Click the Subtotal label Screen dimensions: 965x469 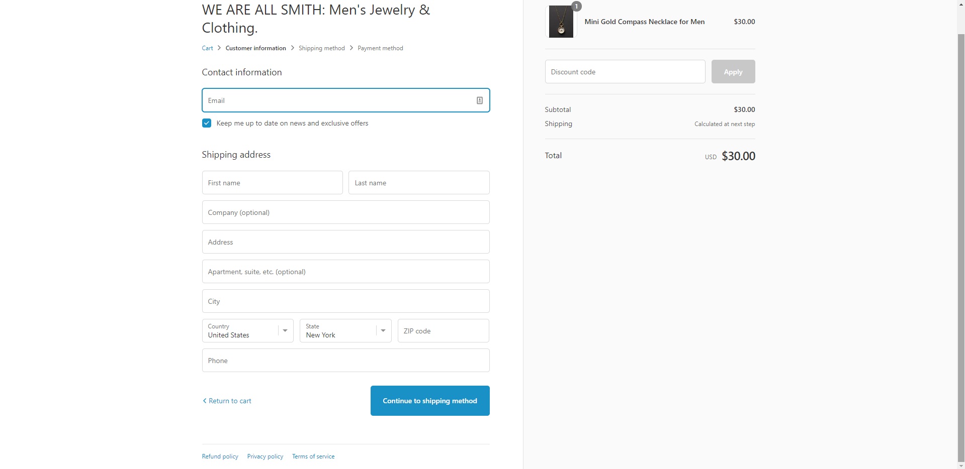pos(558,109)
